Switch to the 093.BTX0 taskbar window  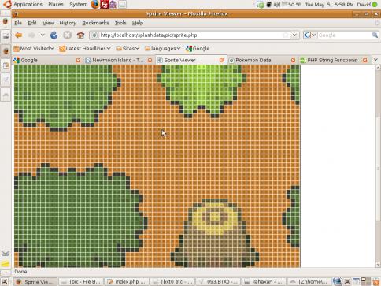pos(218,282)
